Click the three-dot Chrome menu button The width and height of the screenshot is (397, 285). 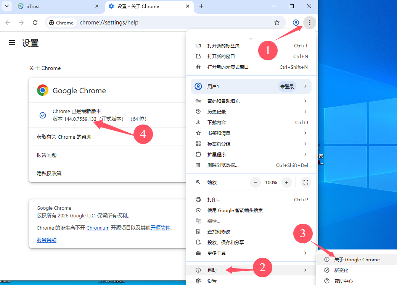click(x=309, y=23)
